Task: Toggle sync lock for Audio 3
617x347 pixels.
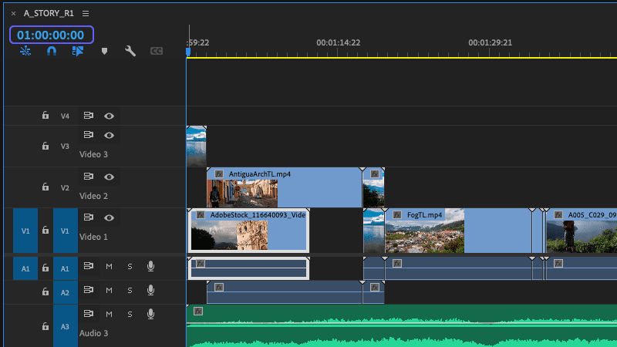Action: 89,314
